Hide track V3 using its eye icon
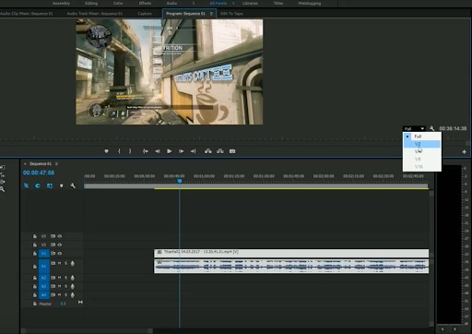472x334 pixels. pyautogui.click(x=60, y=236)
